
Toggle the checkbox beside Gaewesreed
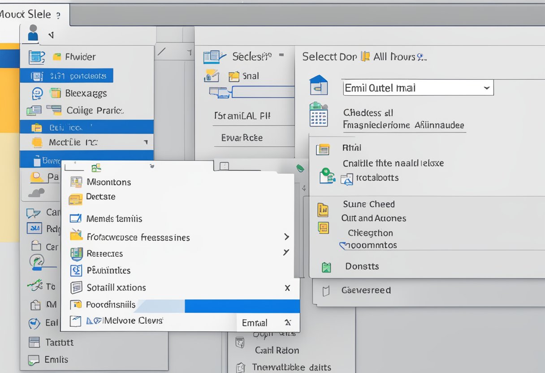click(x=326, y=291)
